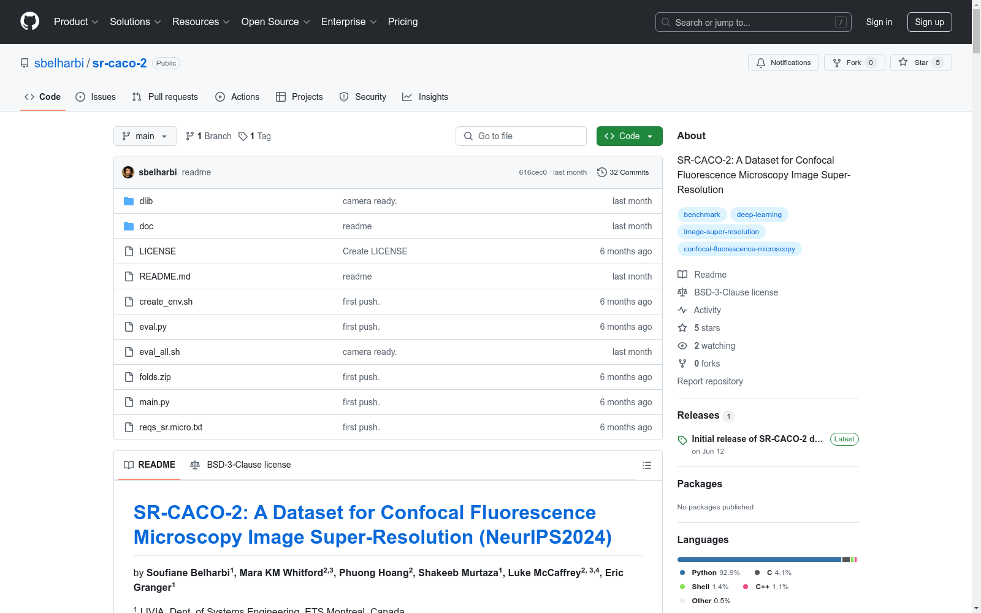981x613 pixels.
Task: Click sbelharbi's avatar in commit row
Action: 128,172
